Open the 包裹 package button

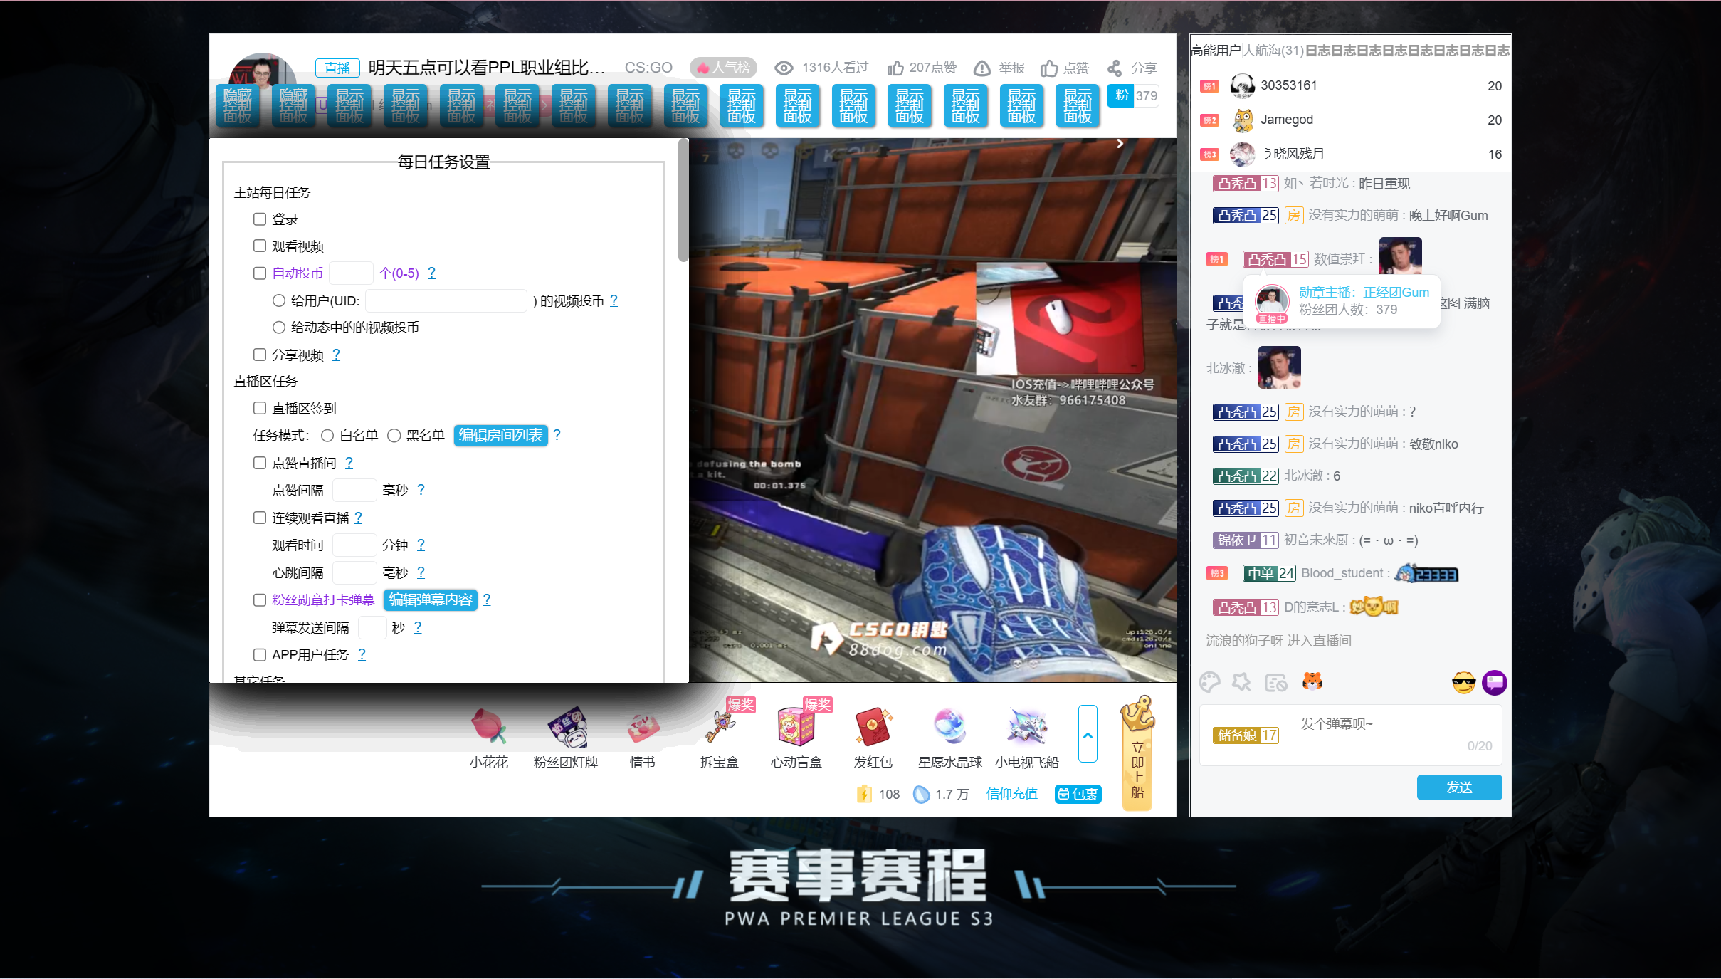[x=1078, y=794]
